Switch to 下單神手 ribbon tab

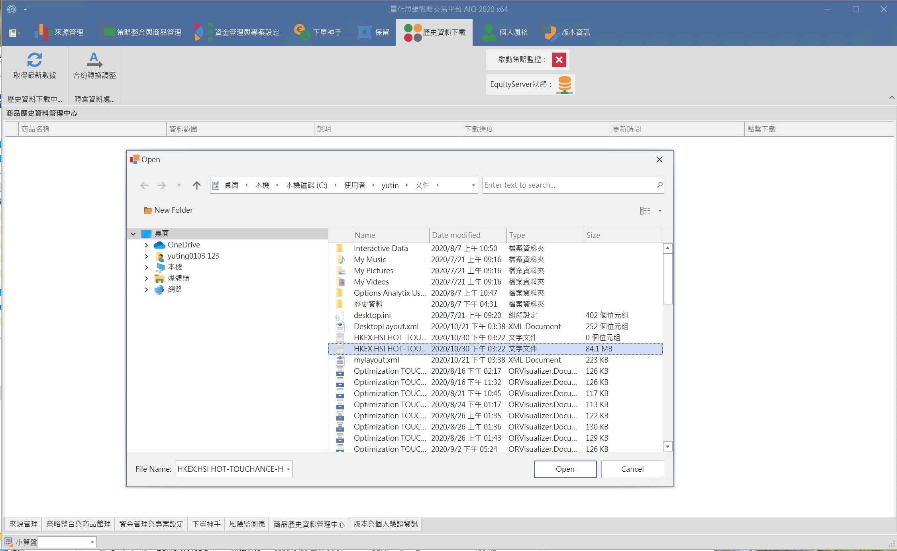[318, 32]
